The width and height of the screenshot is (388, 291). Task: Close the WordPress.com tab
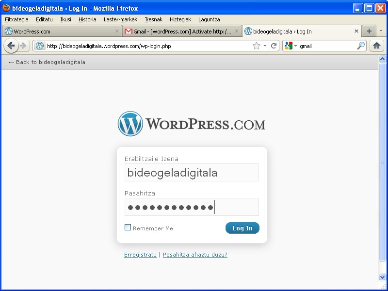click(117, 31)
